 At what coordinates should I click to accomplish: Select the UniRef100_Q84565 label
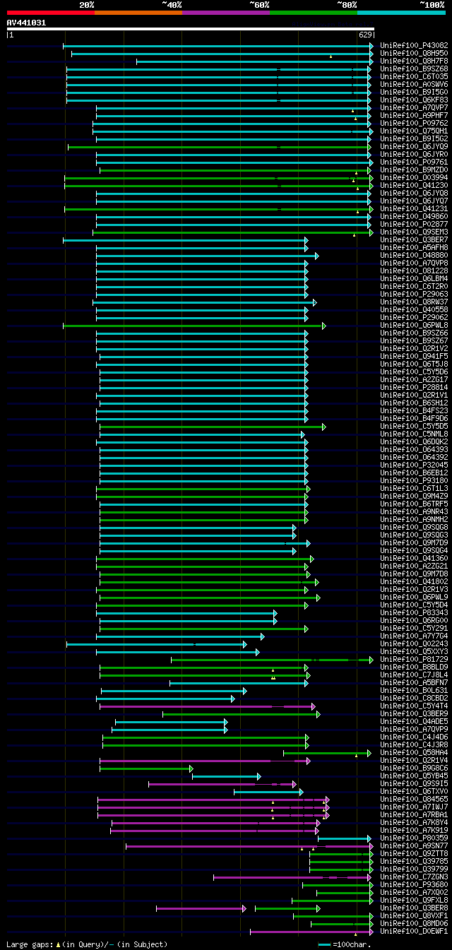pyautogui.click(x=412, y=799)
